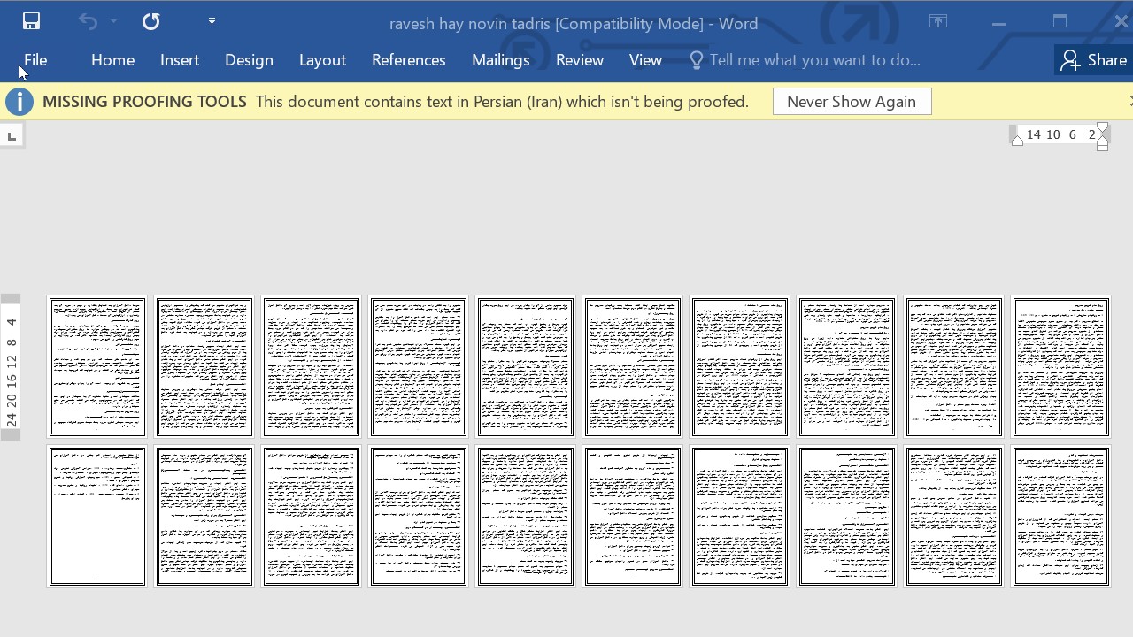Viewport: 1133px width, 637px height.
Task: Open the Layout ribbon tab
Action: (322, 60)
